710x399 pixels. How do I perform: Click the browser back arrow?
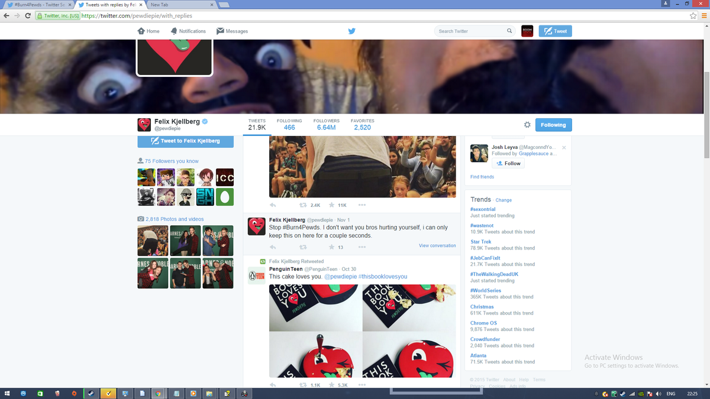(x=6, y=16)
